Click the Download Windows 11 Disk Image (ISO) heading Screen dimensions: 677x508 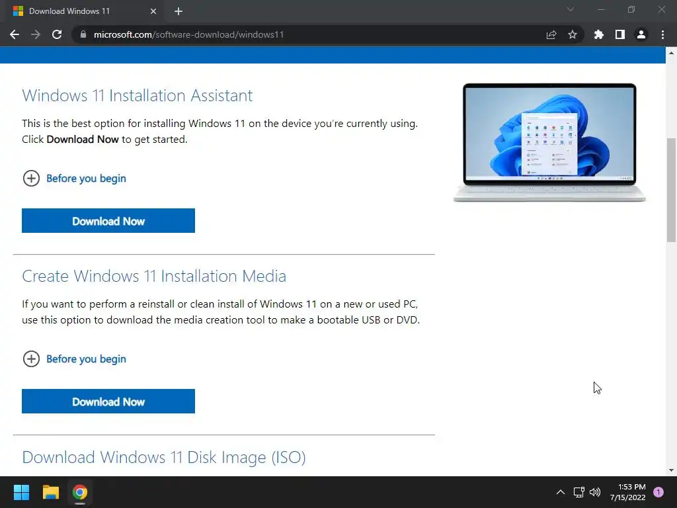pyautogui.click(x=164, y=458)
